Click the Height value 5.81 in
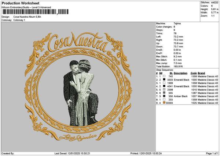Screen dimensions: 220x156 [x=214, y=9]
